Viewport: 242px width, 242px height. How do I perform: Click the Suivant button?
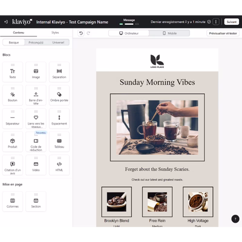232,22
